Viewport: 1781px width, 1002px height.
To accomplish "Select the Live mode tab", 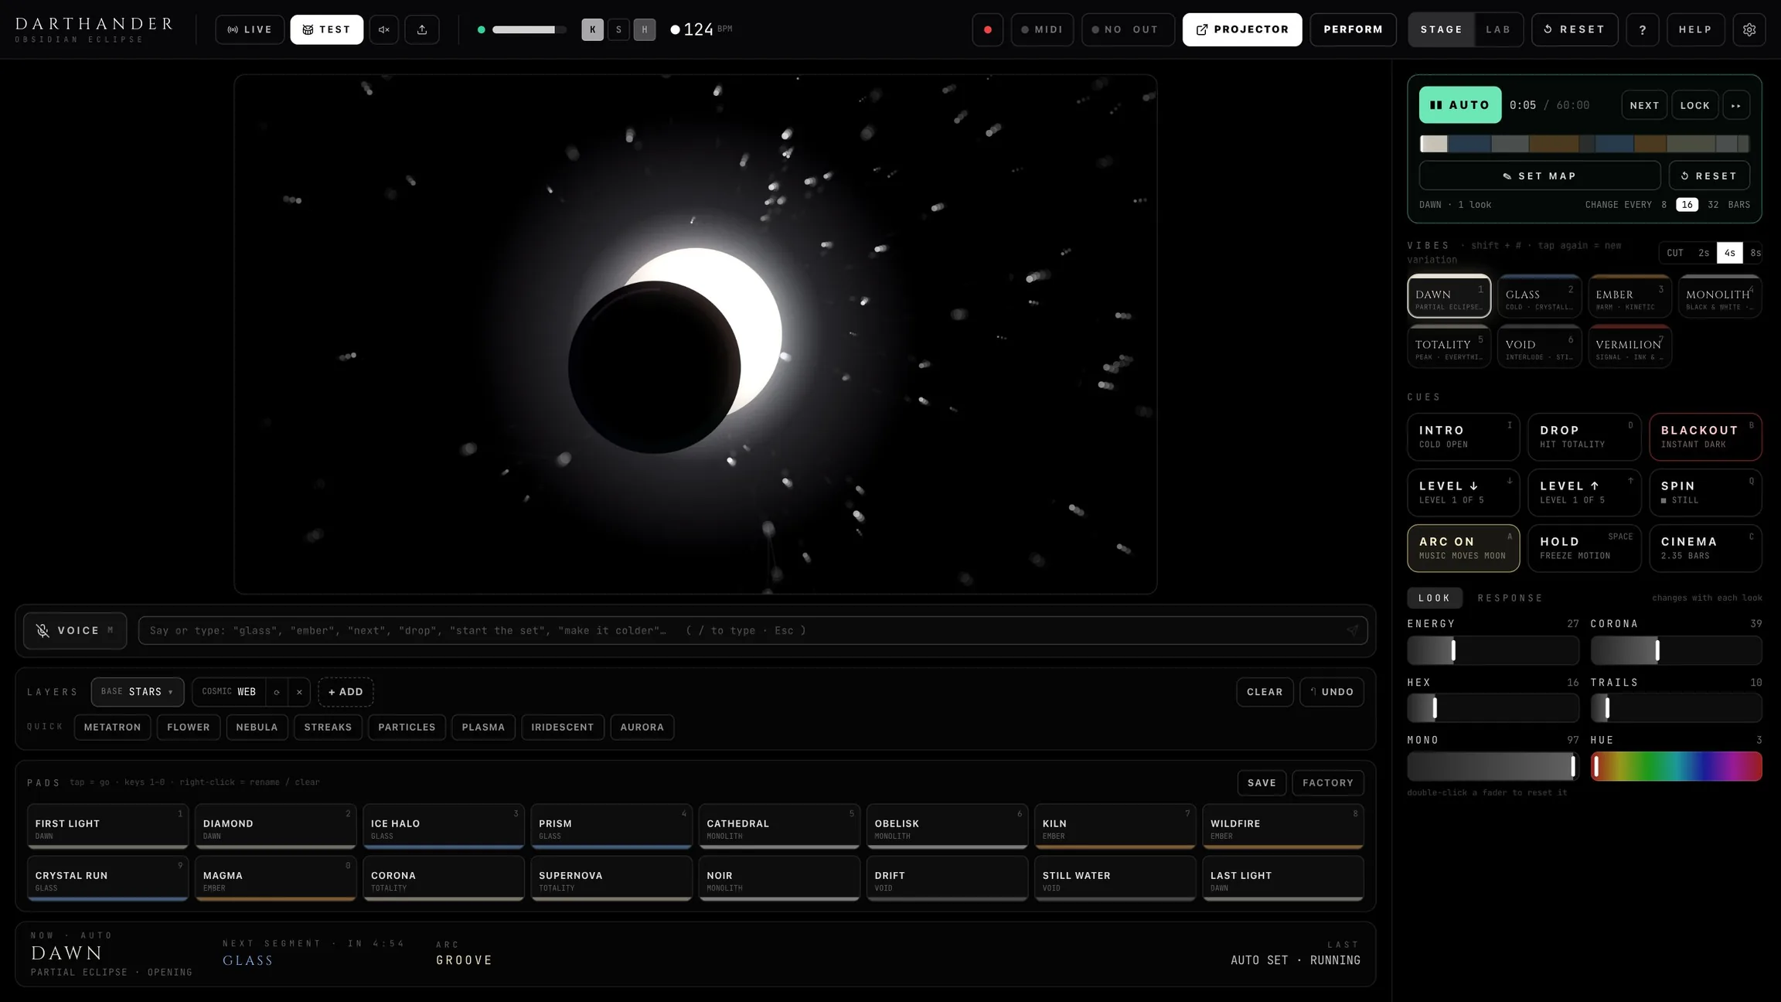I will pyautogui.click(x=250, y=29).
